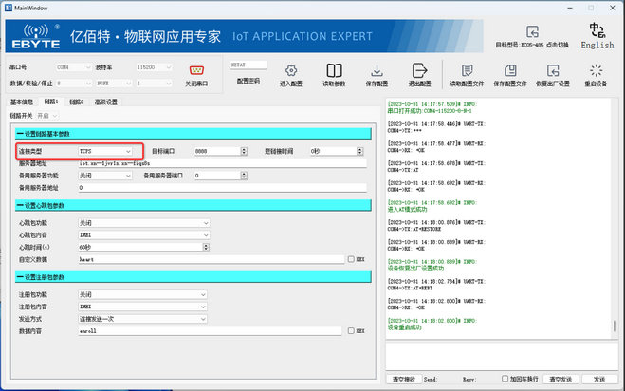Click the 保存配置文件 icon
Screen dimensions: 625x391
coord(511,70)
